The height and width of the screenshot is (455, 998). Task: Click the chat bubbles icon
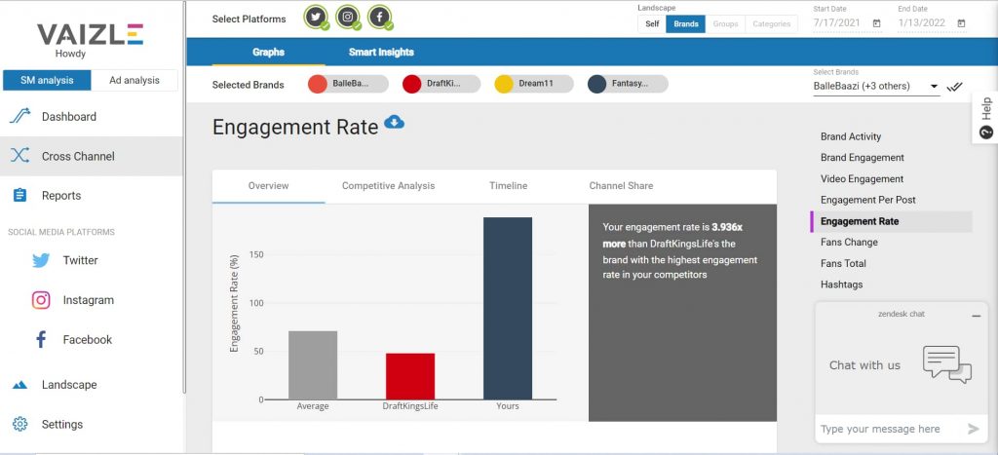click(x=947, y=364)
